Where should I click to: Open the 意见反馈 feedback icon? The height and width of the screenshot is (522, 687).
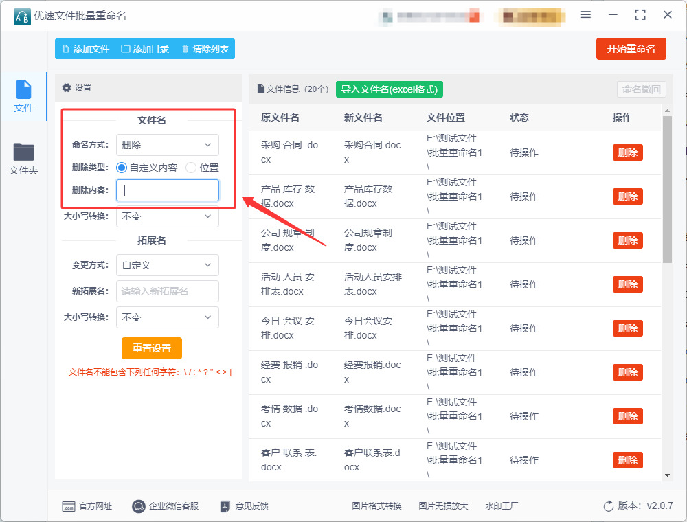[225, 506]
